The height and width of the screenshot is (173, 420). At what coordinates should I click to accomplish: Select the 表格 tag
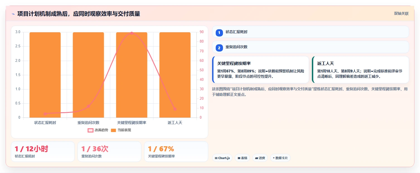pyautogui.click(x=242, y=158)
